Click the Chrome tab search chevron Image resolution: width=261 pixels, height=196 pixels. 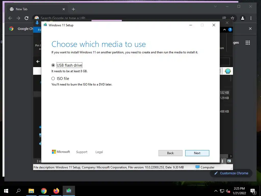point(215,6)
